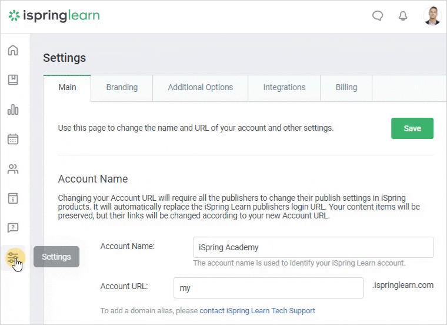Screen dimensions: 447x325
Task: Open the Home page from sidebar
Action: click(x=13, y=50)
